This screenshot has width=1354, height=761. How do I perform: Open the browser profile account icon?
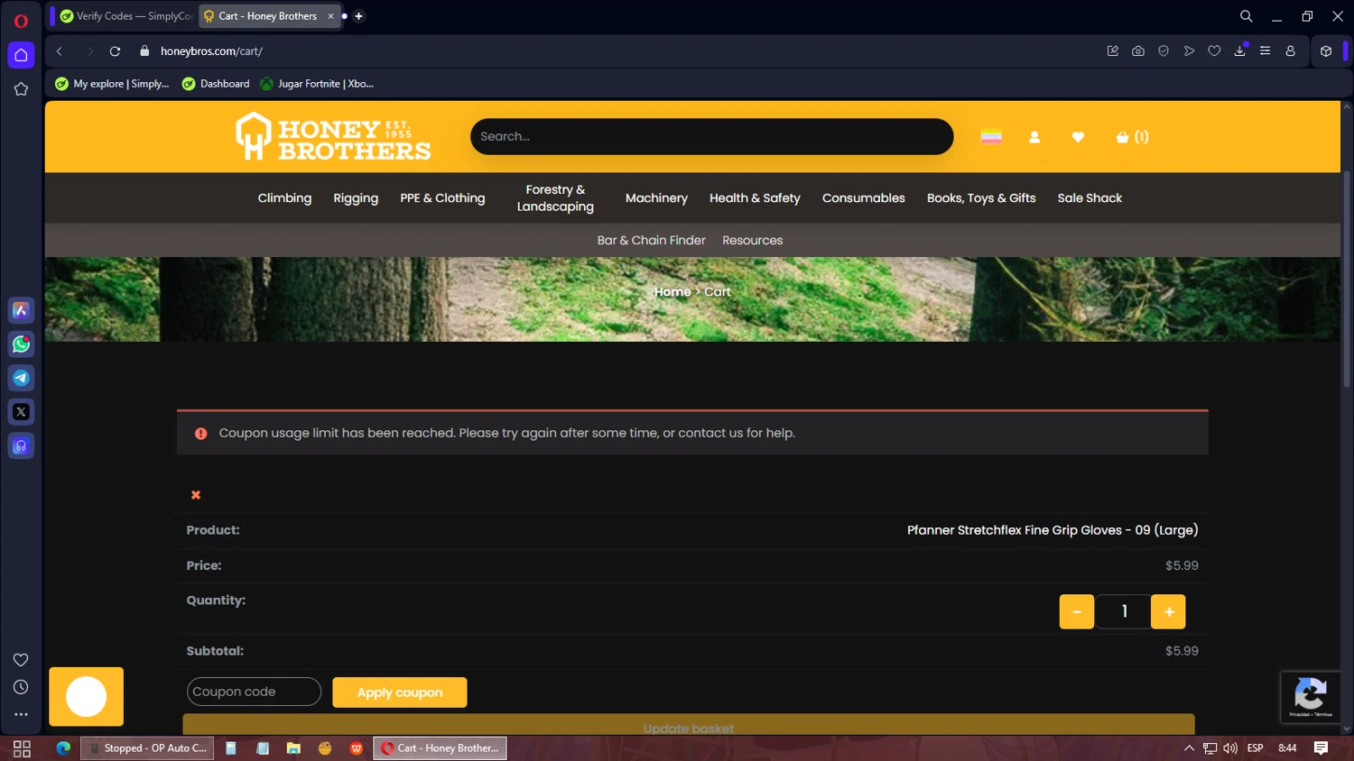tap(1290, 51)
